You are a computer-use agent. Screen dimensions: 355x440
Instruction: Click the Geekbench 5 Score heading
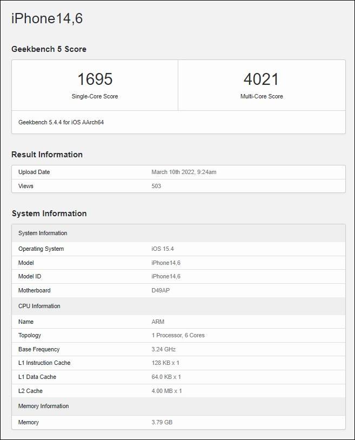pos(49,49)
